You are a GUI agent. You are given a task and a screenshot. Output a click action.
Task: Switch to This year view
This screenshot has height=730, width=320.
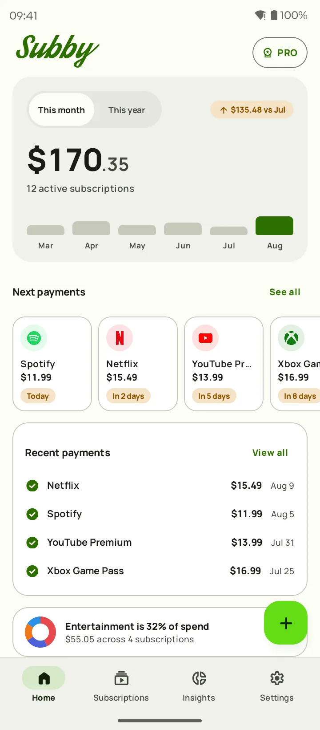point(127,110)
